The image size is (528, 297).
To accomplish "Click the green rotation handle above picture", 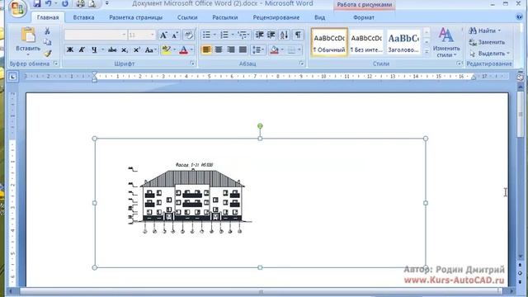I will click(x=260, y=126).
